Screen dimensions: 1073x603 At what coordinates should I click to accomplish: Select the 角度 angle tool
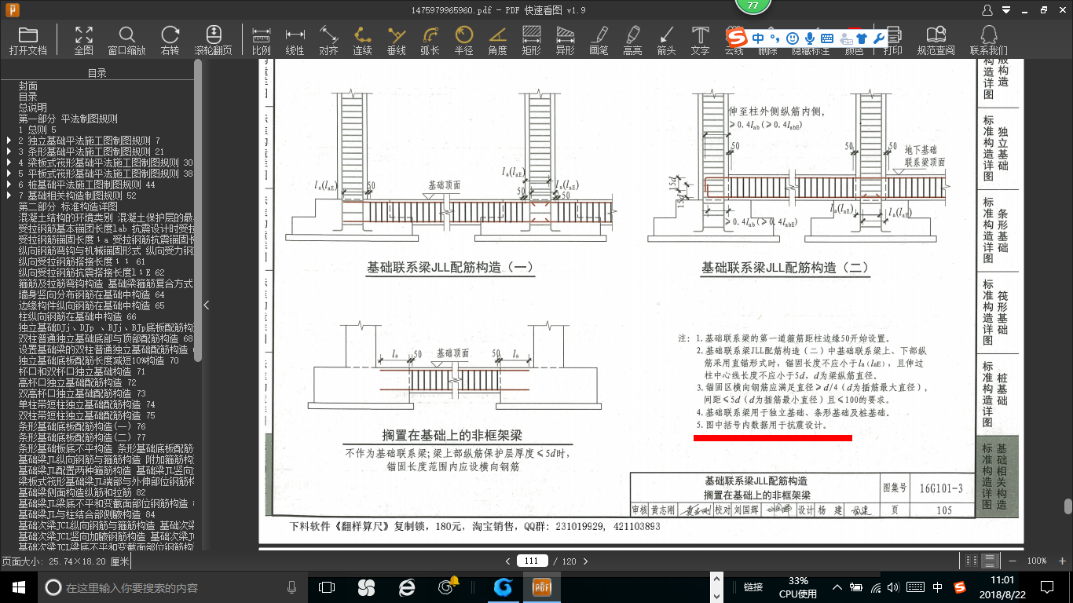point(498,40)
